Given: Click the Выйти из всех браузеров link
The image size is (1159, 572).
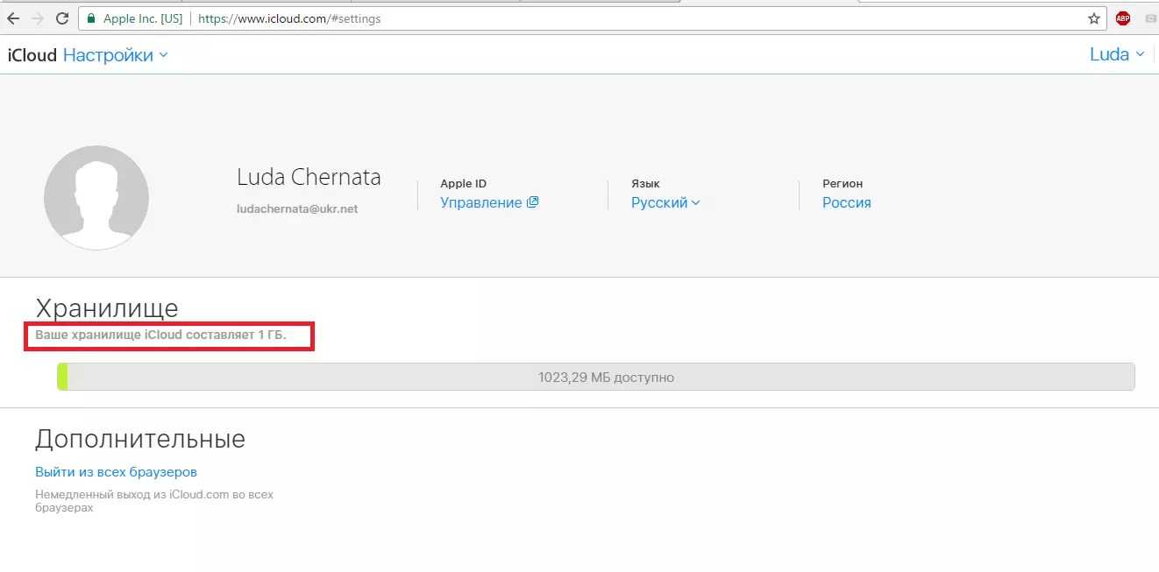Looking at the screenshot, I should [x=116, y=472].
